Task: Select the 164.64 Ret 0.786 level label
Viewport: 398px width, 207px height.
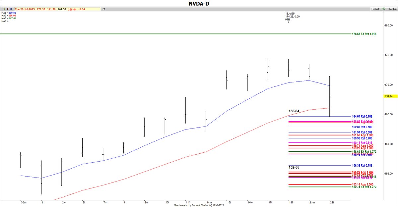Action: click(x=362, y=117)
